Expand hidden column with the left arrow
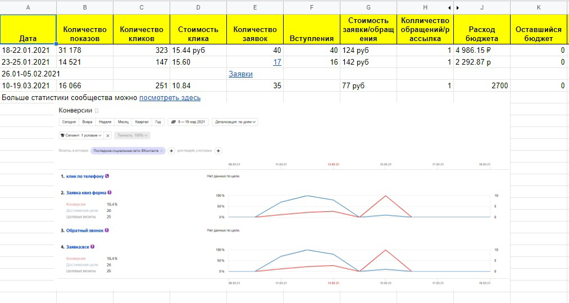Screen dimensions: 569x303 pyautogui.click(x=449, y=8)
